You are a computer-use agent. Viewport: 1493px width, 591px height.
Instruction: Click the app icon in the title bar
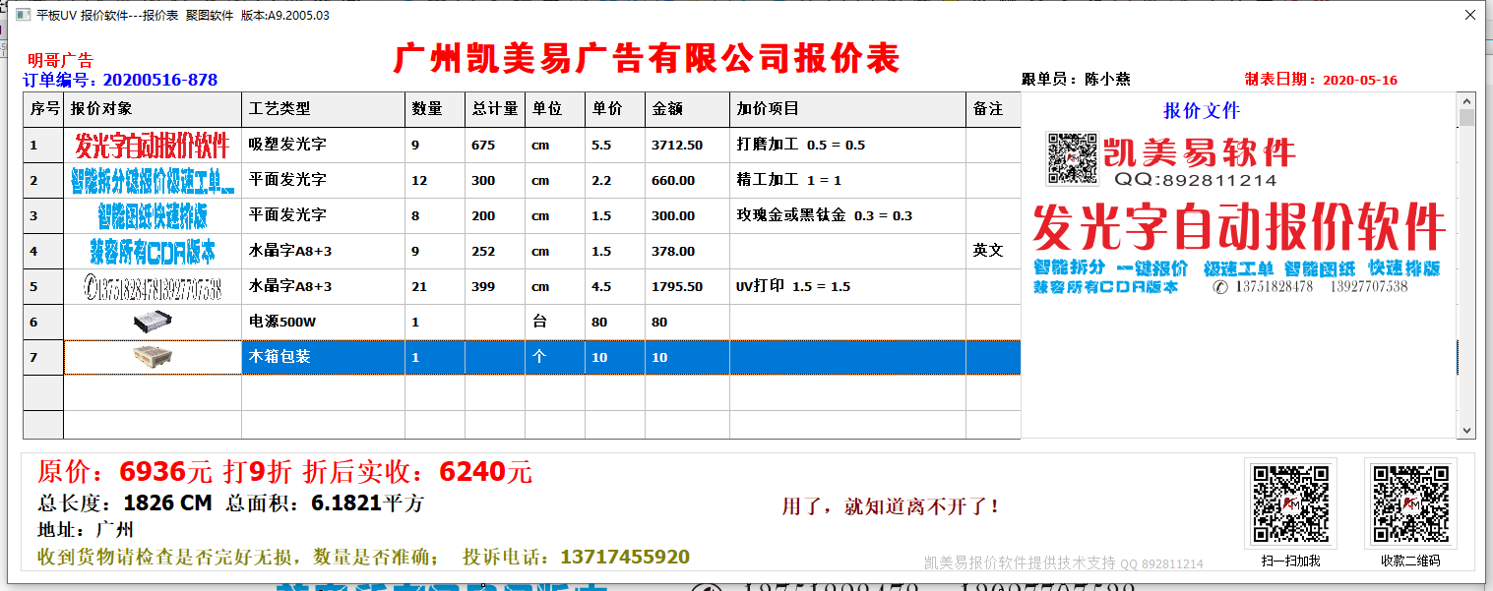(22, 15)
